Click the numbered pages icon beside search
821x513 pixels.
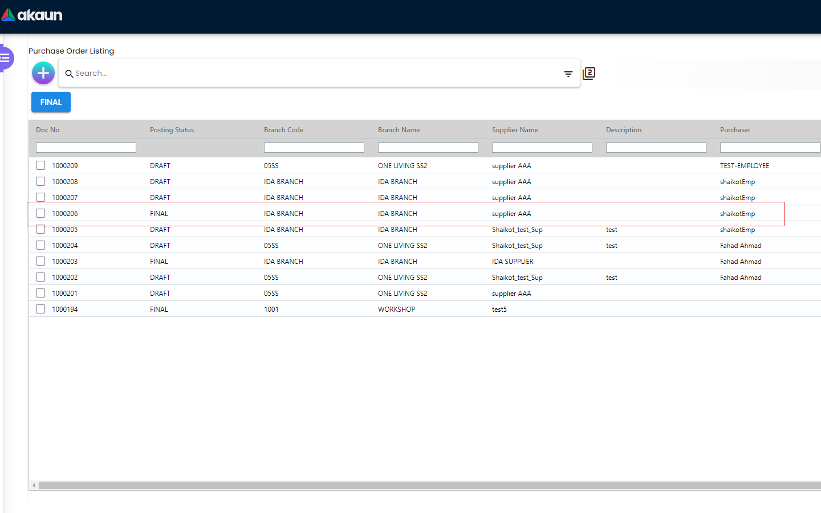tap(589, 73)
